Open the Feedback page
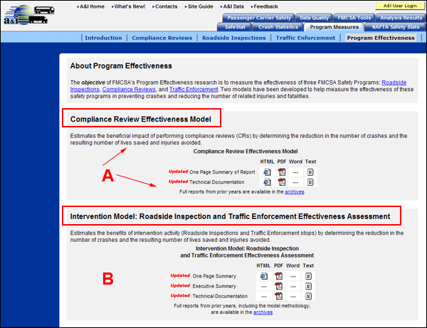 (x=265, y=6)
